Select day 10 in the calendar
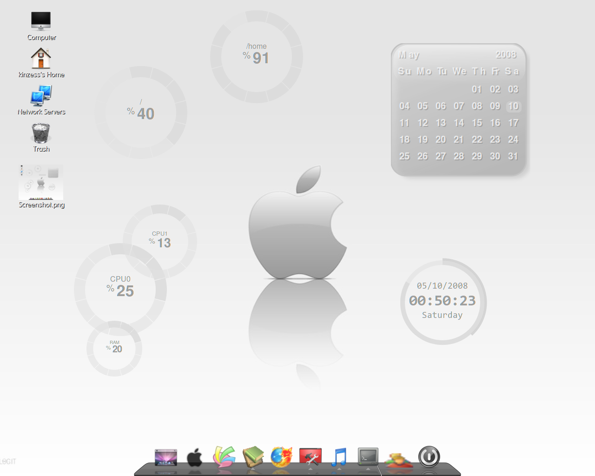Screen dimensions: 595x476 [x=513, y=106]
